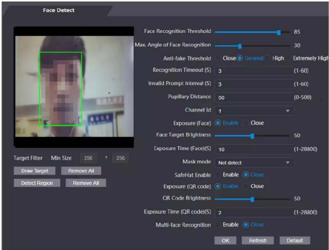Click the Max. Angle value 30

click(x=297, y=45)
